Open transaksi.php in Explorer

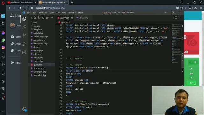[40, 75]
